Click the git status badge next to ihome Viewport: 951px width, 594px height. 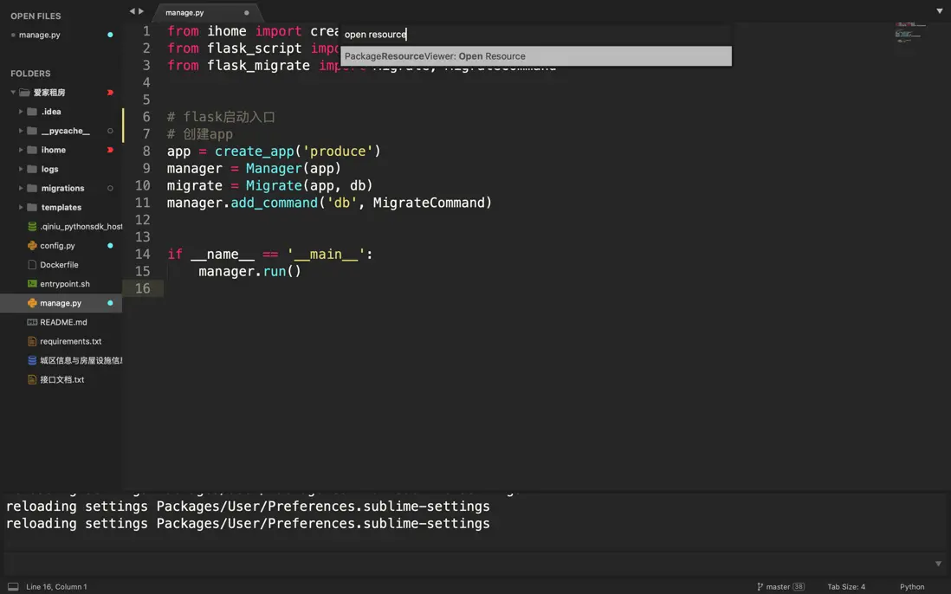[x=110, y=150]
